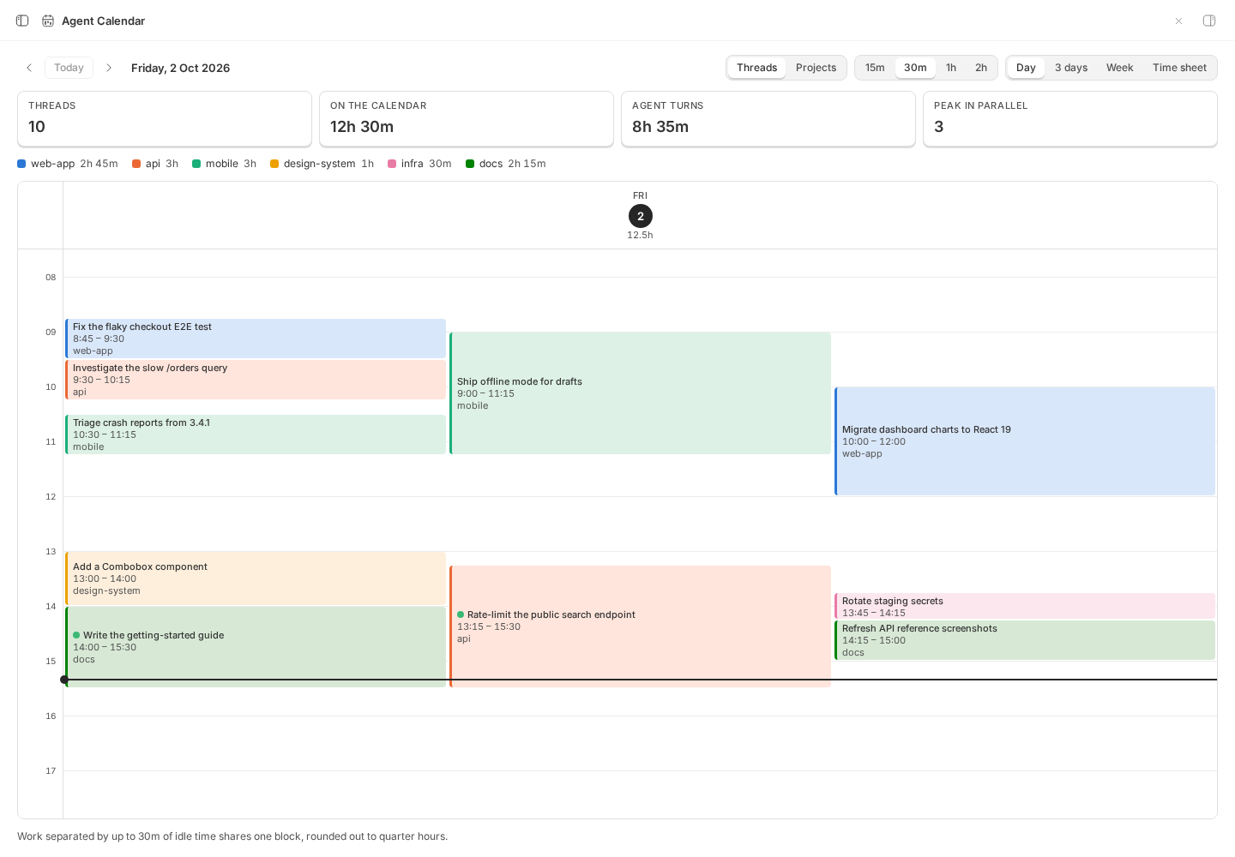Open Refresh API reference screenshots event
The image size is (1235, 857).
click(x=1025, y=640)
